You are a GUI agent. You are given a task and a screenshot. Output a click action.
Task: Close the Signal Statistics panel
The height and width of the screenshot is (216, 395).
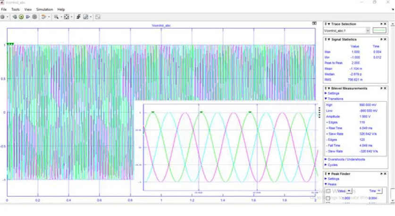(x=385, y=40)
